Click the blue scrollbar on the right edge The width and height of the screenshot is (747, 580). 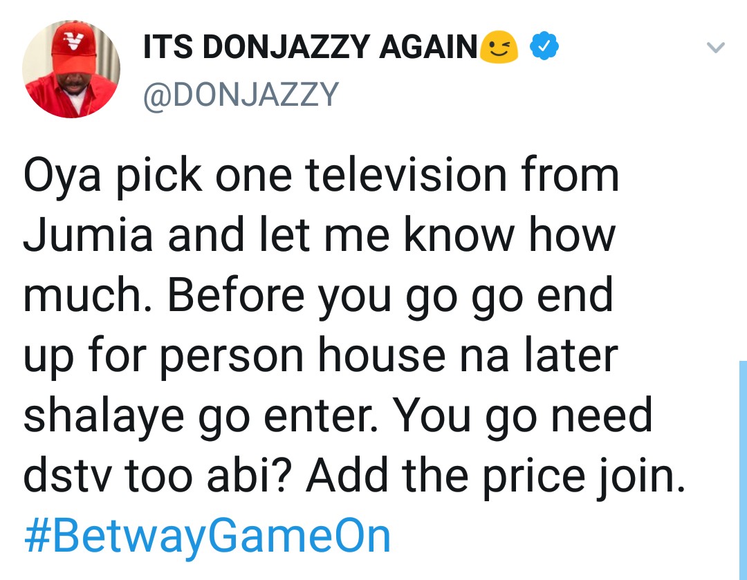pyautogui.click(x=742, y=470)
